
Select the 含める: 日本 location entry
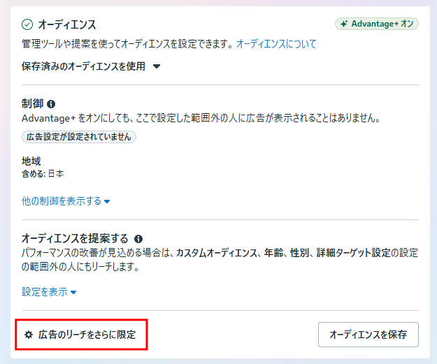[43, 174]
